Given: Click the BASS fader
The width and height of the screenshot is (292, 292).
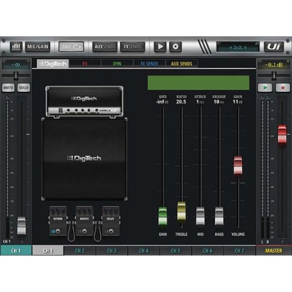Looking at the screenshot, I should point(219,216).
